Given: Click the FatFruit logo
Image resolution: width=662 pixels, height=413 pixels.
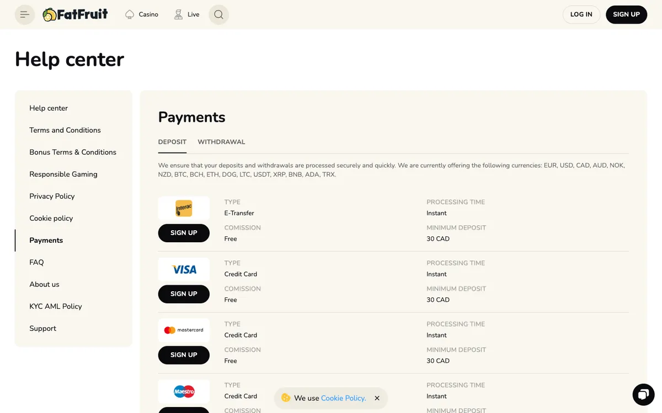Looking at the screenshot, I should [x=75, y=14].
